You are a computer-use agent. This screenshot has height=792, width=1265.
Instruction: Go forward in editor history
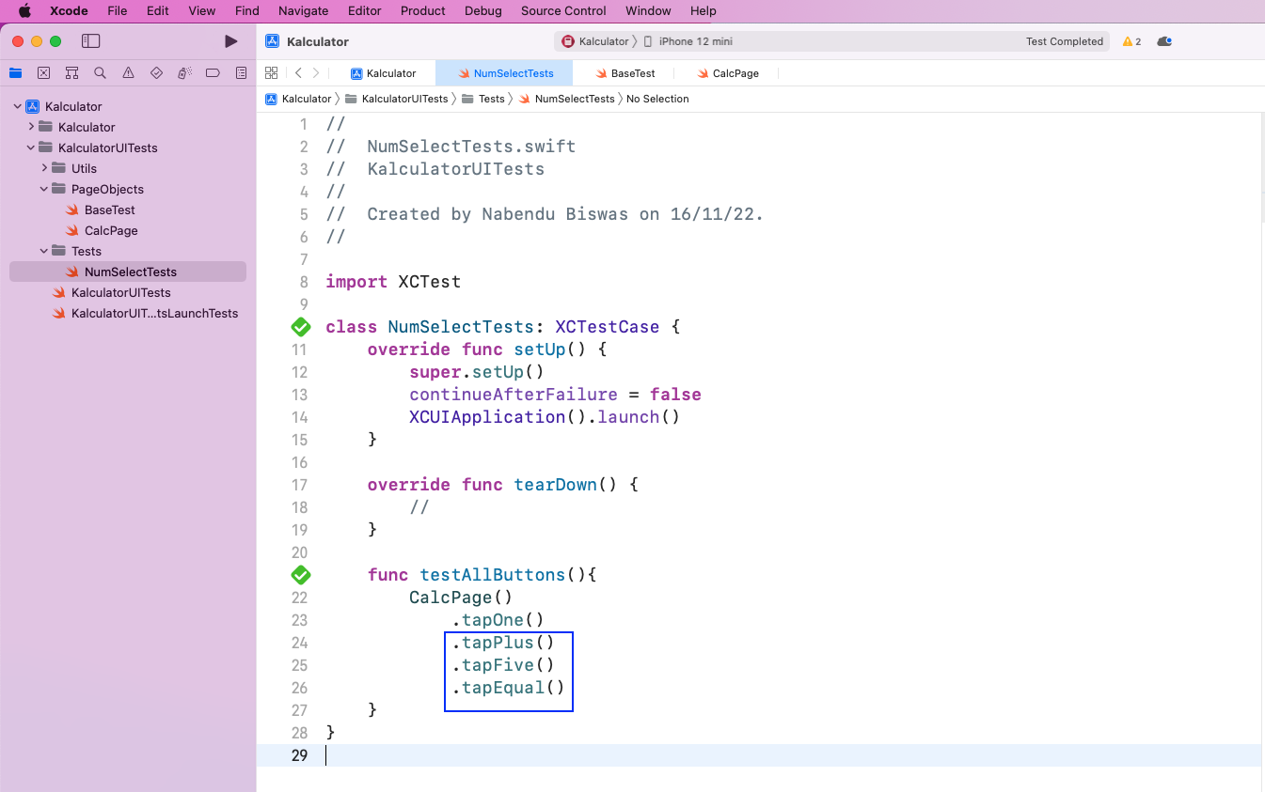point(316,73)
